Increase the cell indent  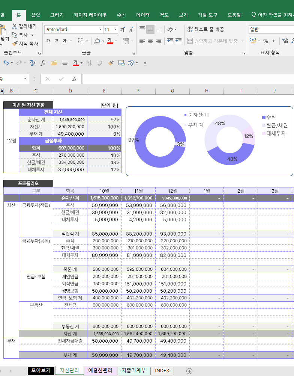pos(178,41)
